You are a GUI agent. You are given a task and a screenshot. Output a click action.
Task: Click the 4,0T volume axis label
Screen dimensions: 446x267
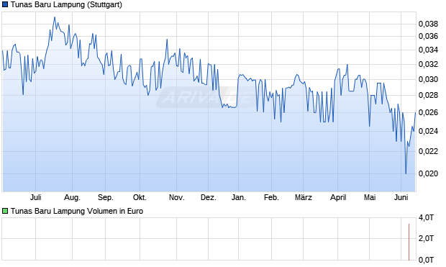[426, 218]
